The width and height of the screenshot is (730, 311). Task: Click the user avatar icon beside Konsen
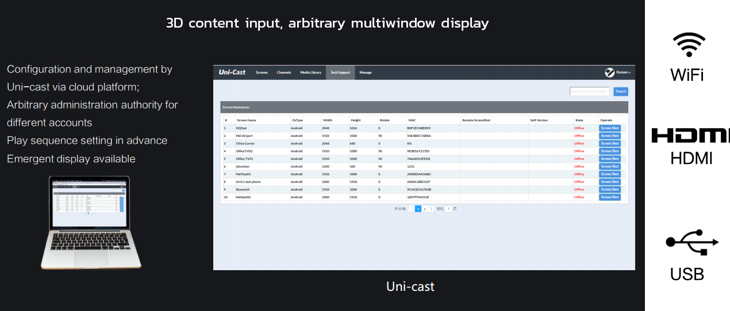coord(610,72)
